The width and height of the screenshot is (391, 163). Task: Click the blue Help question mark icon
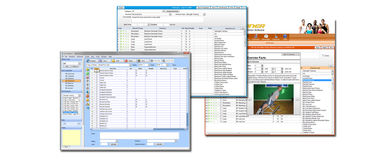pos(285,36)
